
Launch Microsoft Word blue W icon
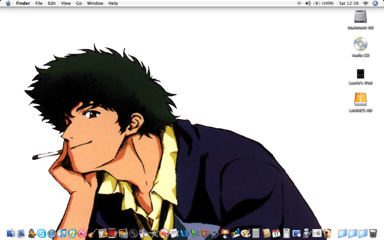point(184,233)
